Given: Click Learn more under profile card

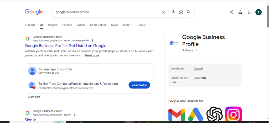Looking at the screenshot, I should click(34, 97).
